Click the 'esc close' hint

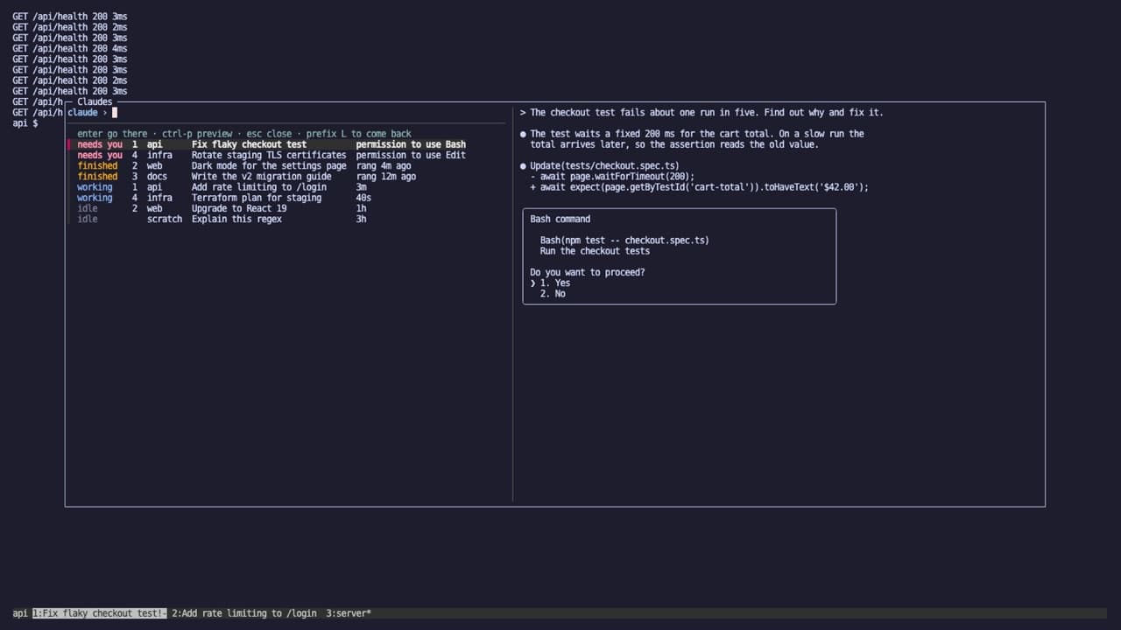point(269,134)
